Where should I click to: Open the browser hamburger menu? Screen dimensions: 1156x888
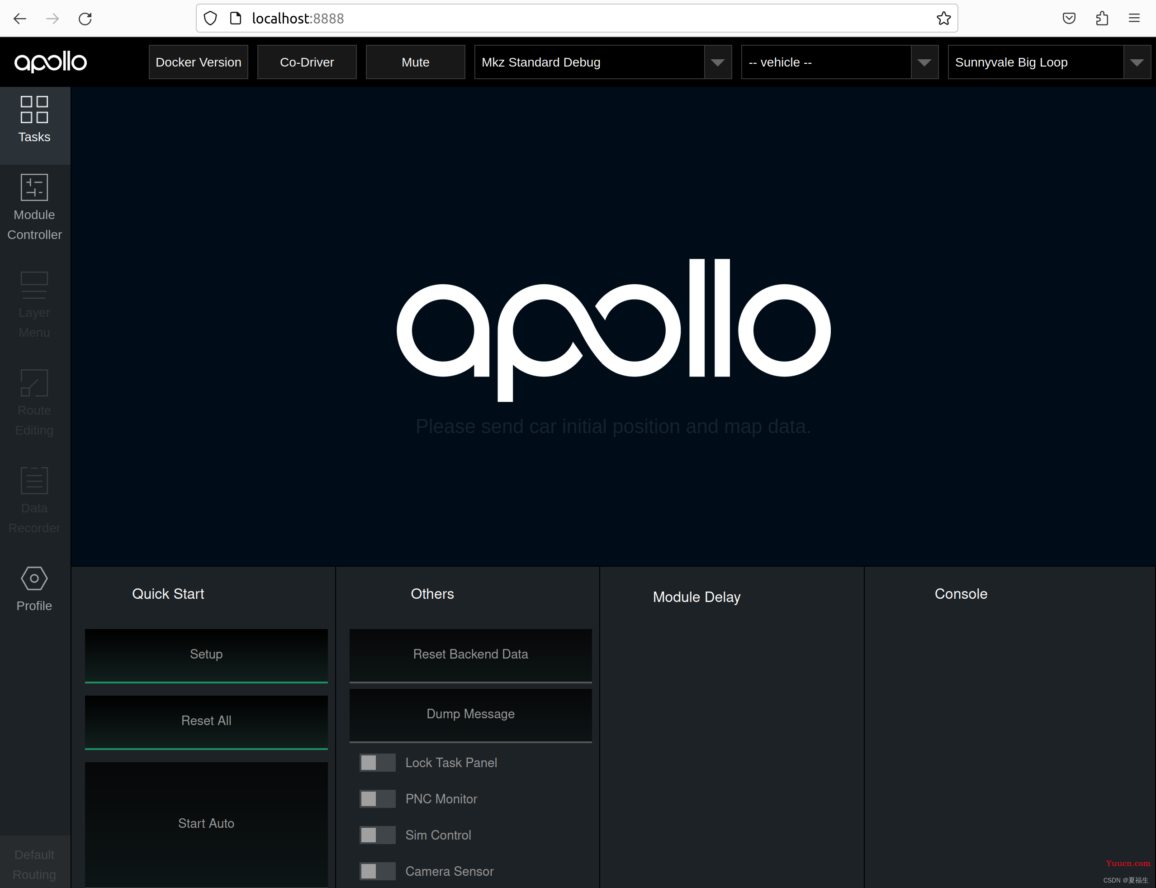(x=1134, y=19)
